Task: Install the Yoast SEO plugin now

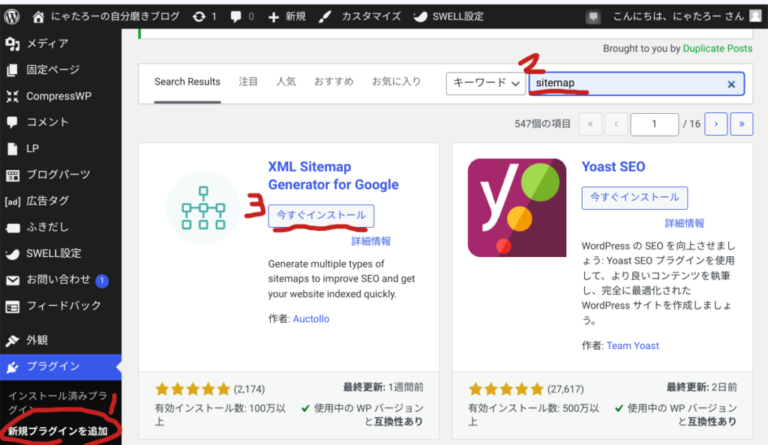Action: tap(634, 197)
